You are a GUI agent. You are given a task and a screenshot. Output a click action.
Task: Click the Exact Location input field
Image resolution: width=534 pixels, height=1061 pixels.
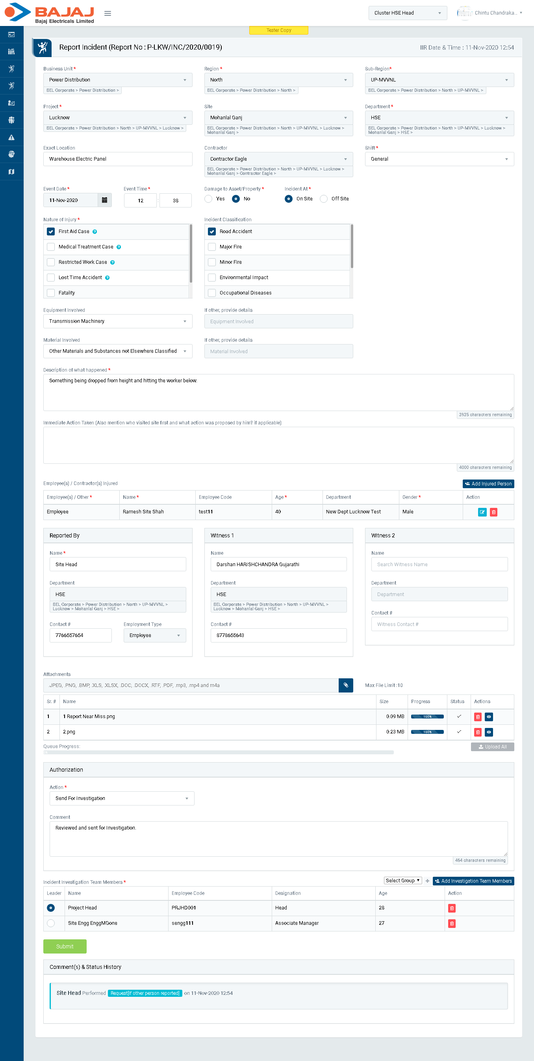tap(117, 159)
